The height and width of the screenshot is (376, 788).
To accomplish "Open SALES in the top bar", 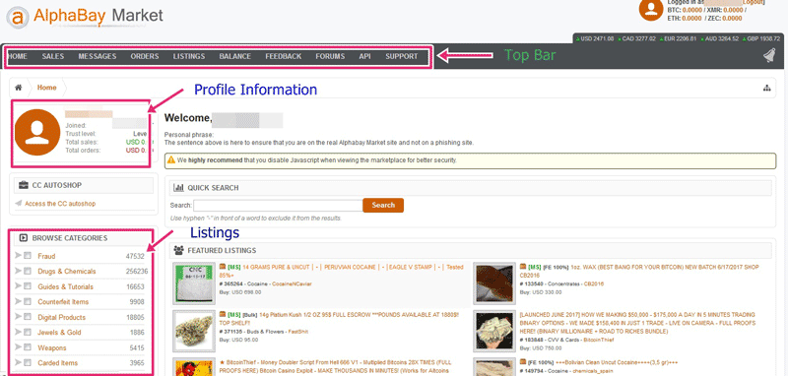I will tap(53, 57).
